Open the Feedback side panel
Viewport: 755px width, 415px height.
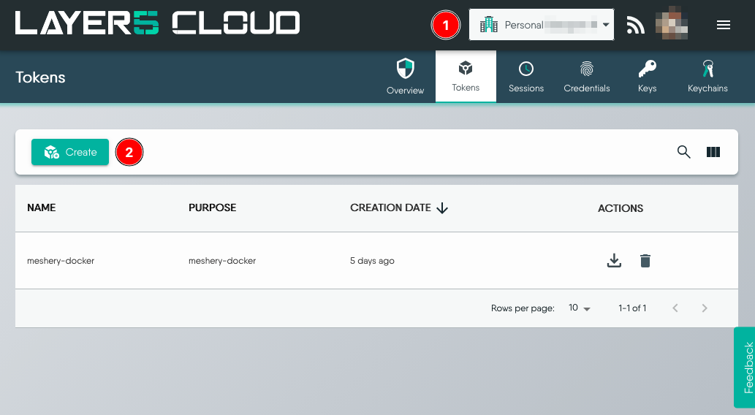pos(745,367)
